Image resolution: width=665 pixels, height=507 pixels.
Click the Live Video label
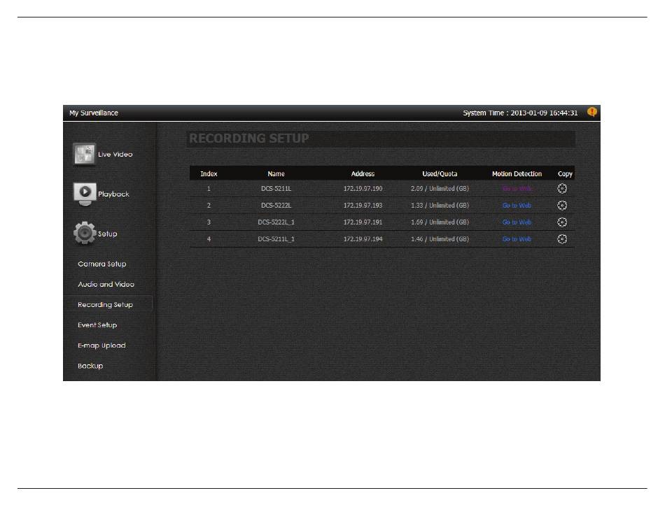115,154
